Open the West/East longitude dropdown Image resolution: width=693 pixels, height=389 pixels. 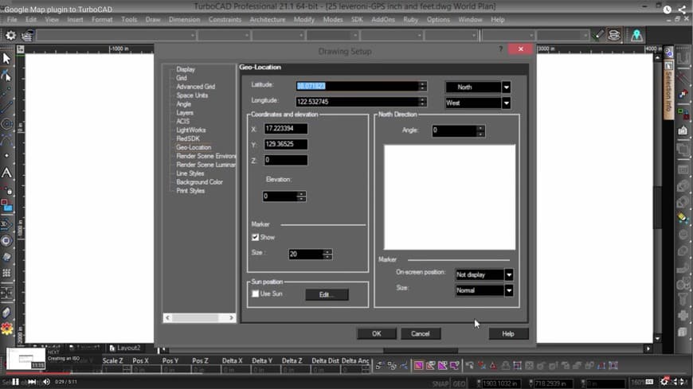tap(506, 103)
